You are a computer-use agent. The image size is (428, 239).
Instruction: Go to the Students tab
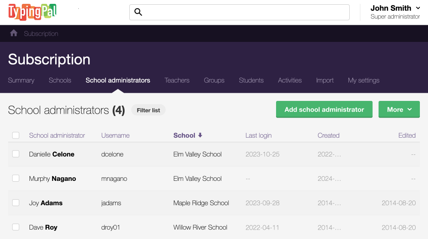click(251, 80)
